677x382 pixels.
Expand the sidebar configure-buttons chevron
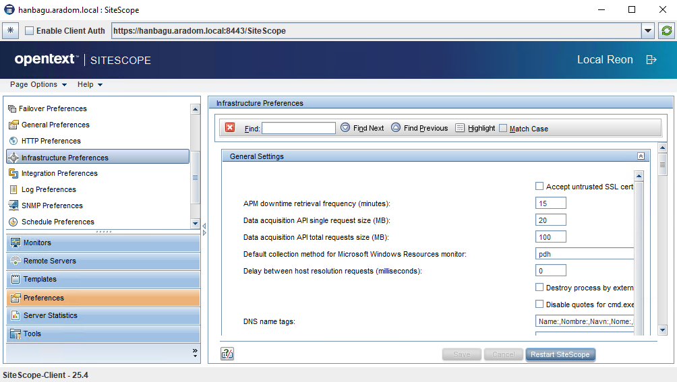(195, 352)
